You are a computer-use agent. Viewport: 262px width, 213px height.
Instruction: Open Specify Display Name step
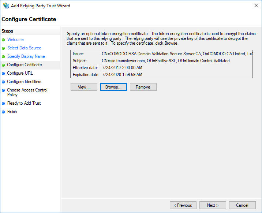click(x=26, y=56)
